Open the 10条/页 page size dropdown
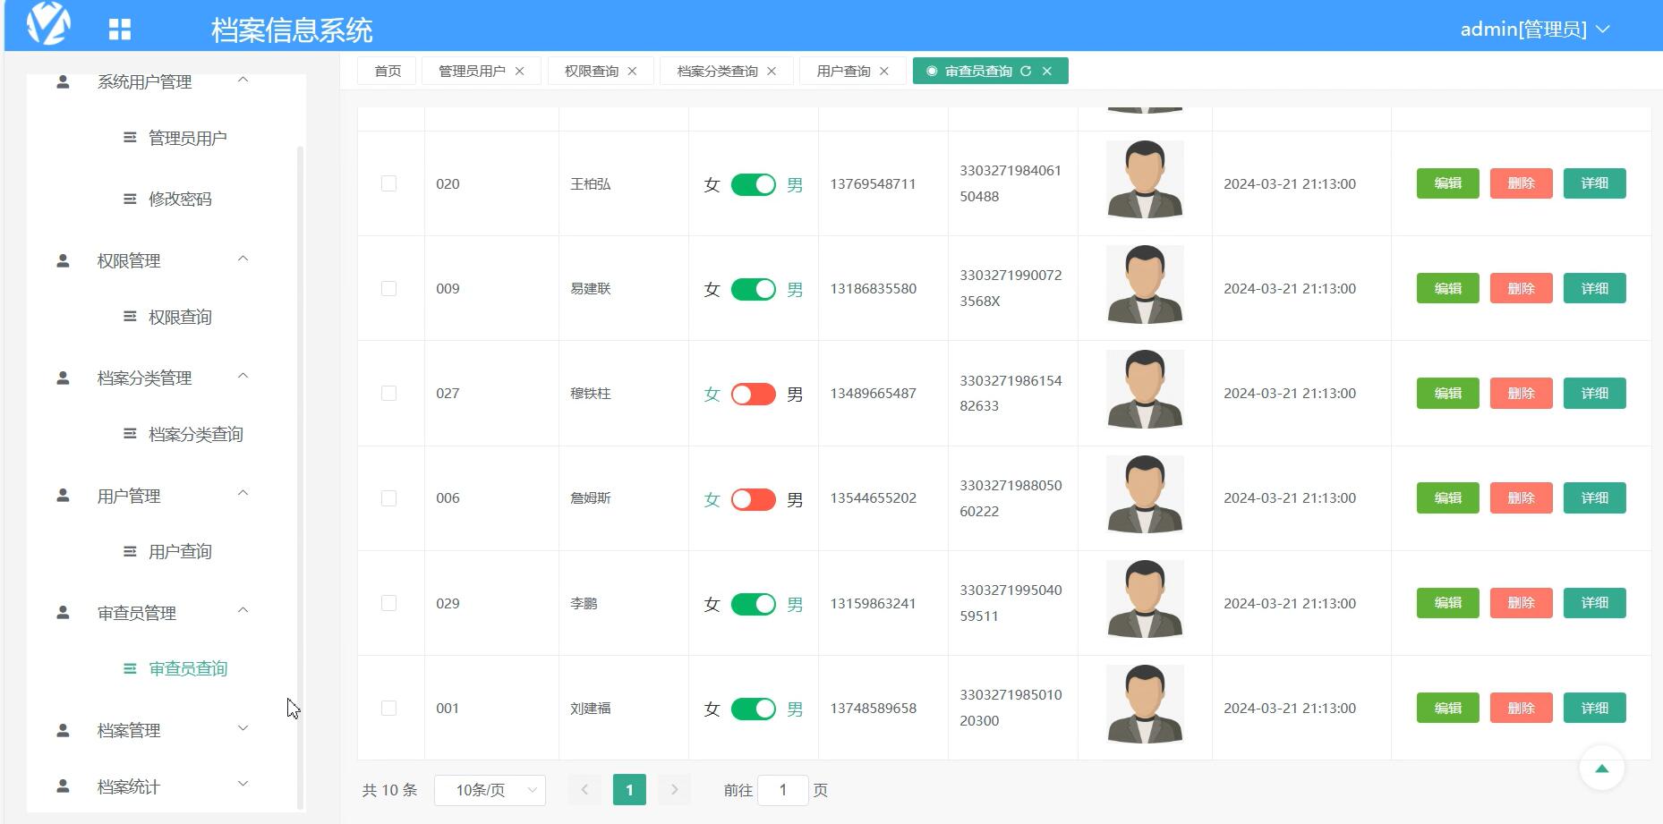The image size is (1663, 824). (x=490, y=790)
